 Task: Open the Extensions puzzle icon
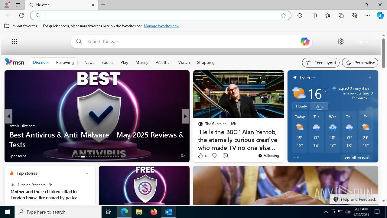click(x=300, y=15)
